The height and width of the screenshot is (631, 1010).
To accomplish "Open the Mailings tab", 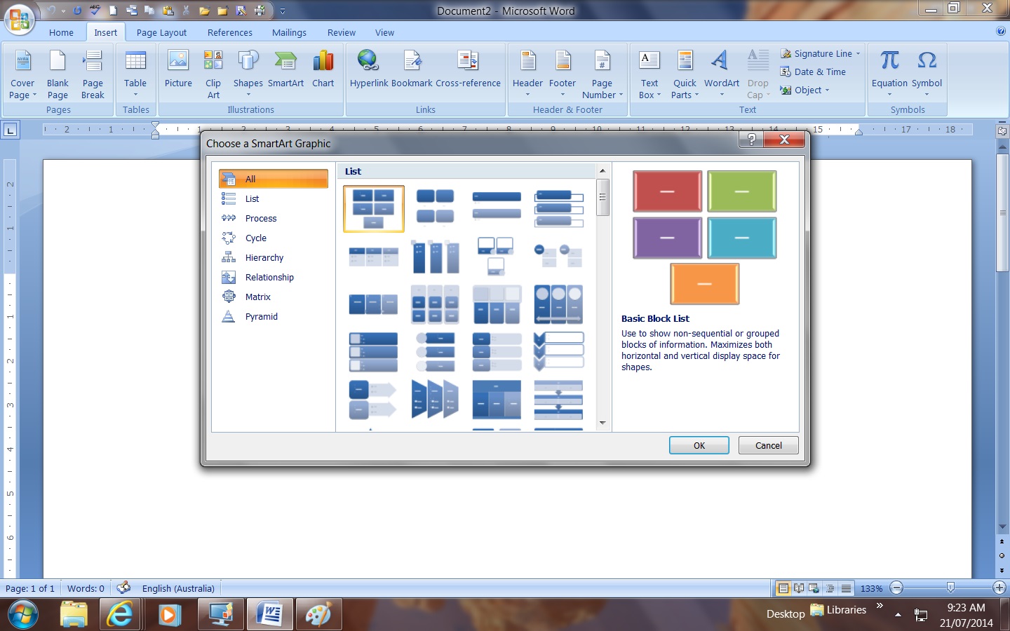I will pyautogui.click(x=289, y=32).
